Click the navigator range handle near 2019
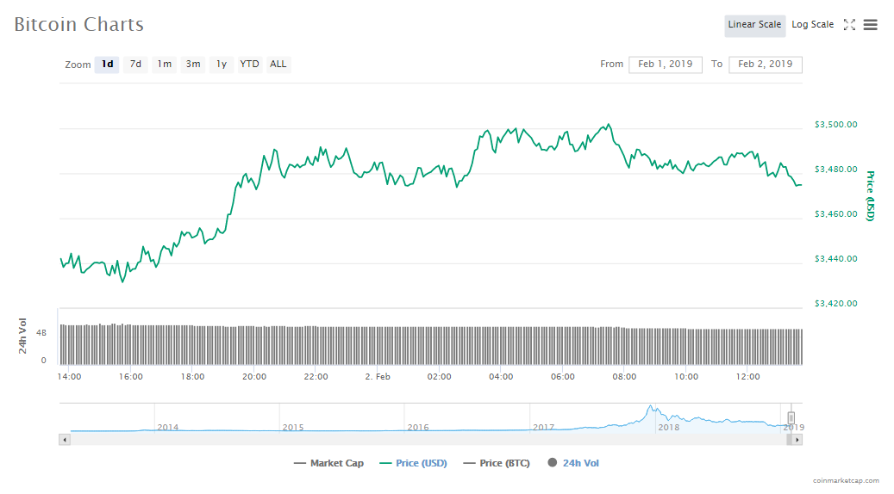This screenshot has height=494, width=894. click(x=791, y=418)
